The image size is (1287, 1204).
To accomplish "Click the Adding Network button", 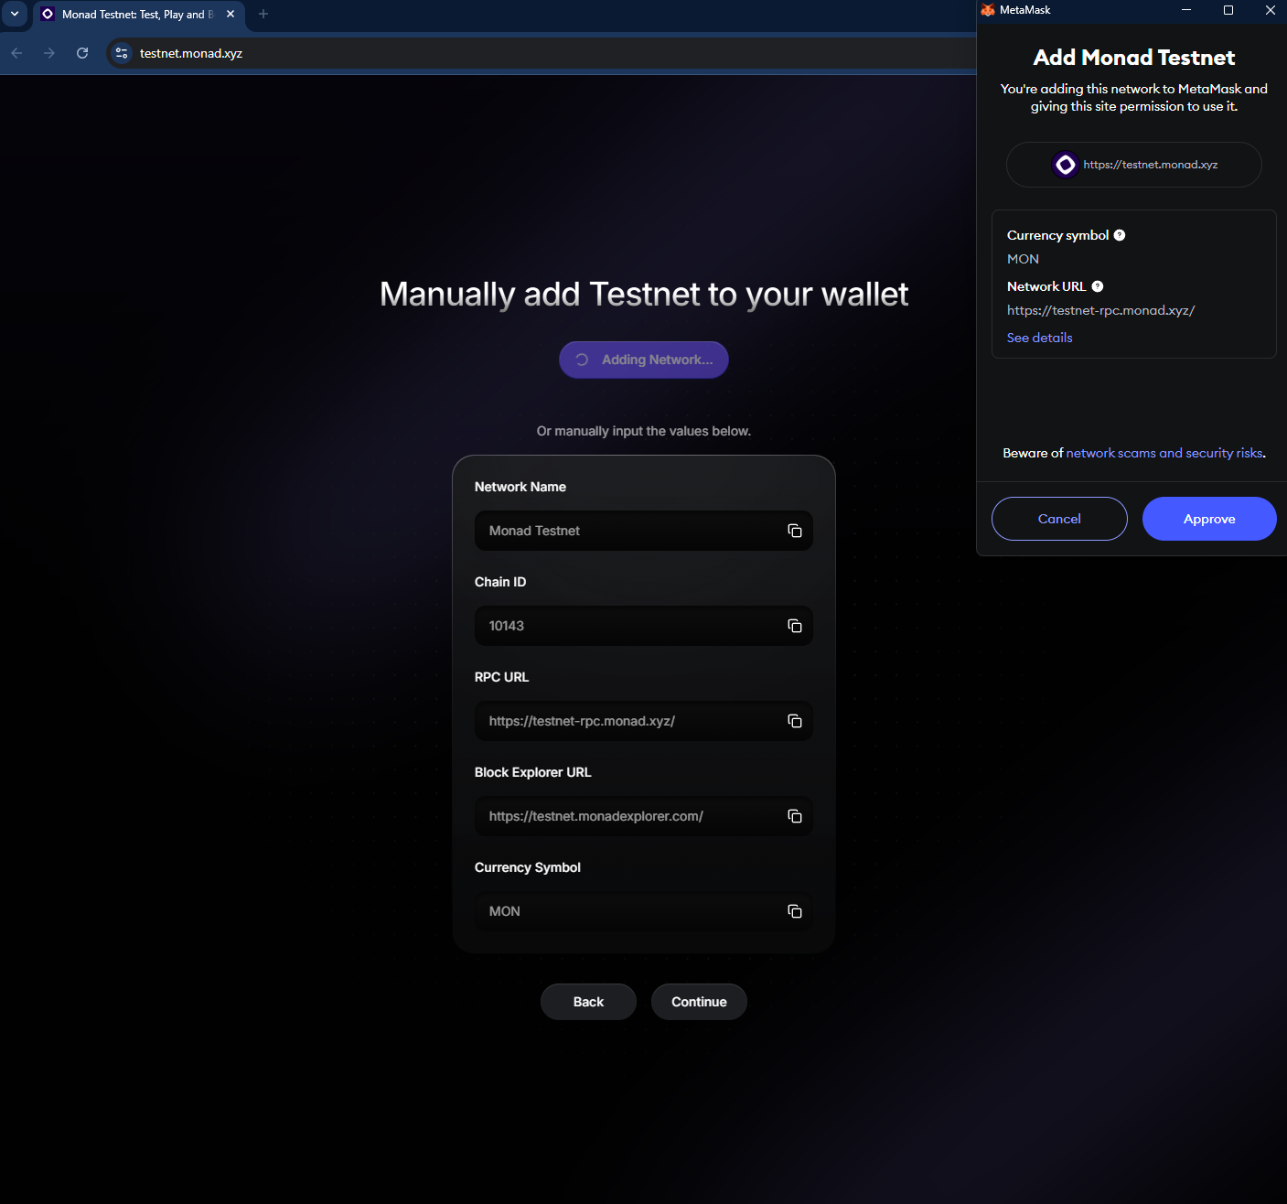I will click(644, 360).
